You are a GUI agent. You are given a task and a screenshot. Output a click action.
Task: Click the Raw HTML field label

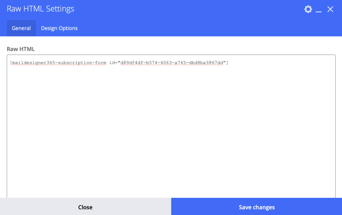[x=21, y=49]
